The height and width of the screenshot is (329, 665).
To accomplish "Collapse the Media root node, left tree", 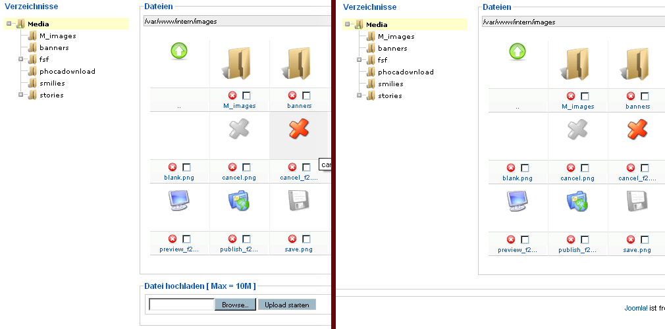I will (9, 24).
